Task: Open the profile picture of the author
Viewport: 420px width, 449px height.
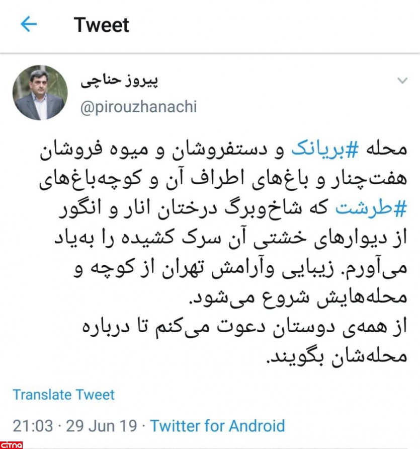Action: coord(40,93)
